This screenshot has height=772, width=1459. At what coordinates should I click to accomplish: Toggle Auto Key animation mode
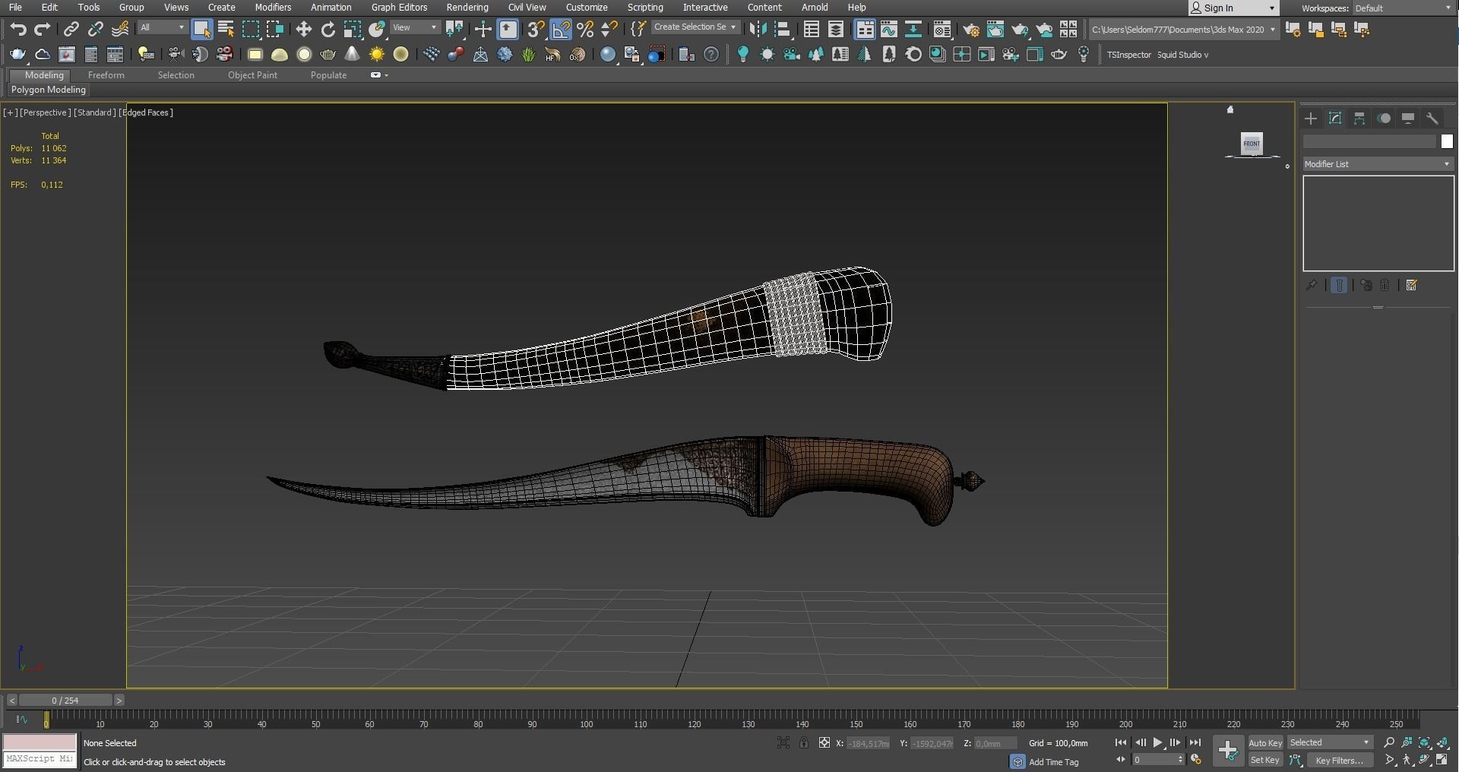pyautogui.click(x=1264, y=742)
